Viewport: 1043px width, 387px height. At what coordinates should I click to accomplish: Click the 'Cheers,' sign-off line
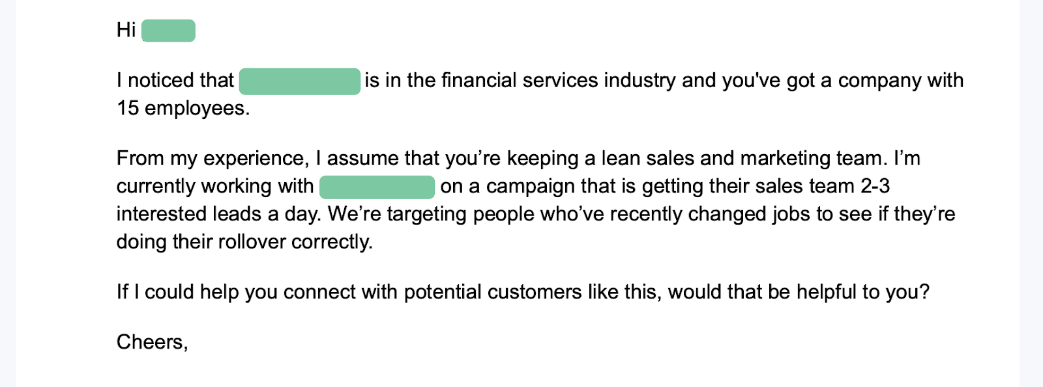(x=153, y=342)
